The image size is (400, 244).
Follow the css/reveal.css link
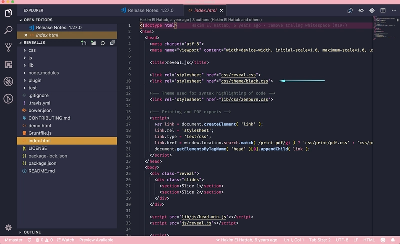coord(238,75)
